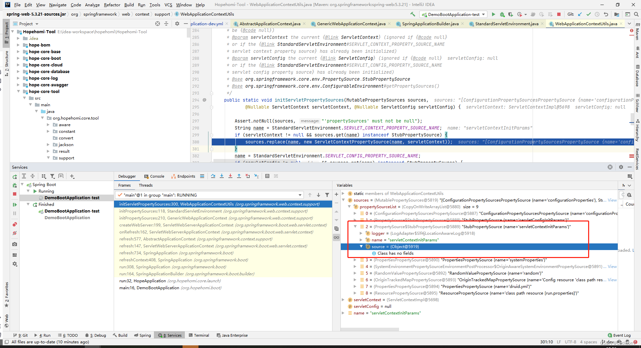Collapse sources variable node
The width and height of the screenshot is (641, 348).
(343, 200)
